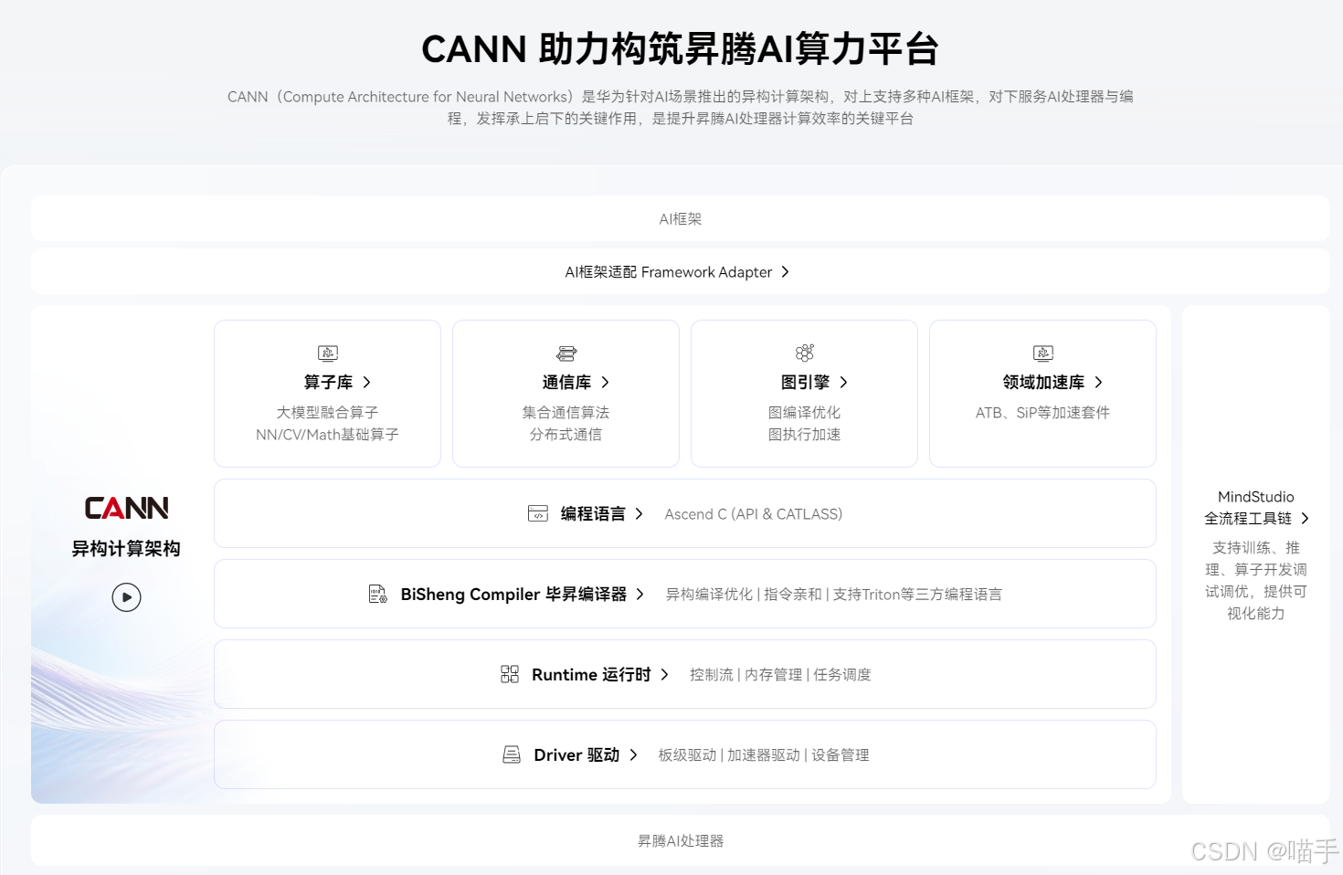
Task: Click the CANN logo
Action: [x=126, y=508]
